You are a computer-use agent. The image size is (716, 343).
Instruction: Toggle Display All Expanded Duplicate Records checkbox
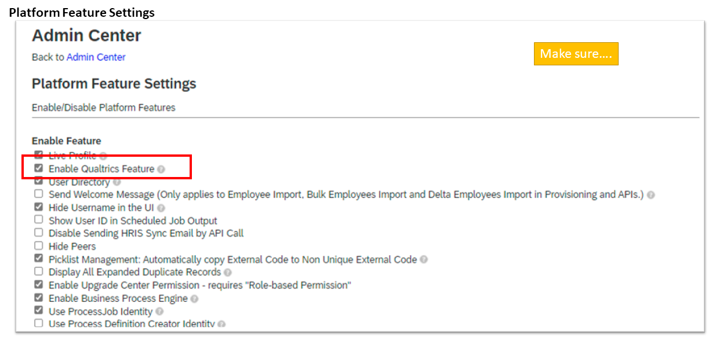coord(38,271)
